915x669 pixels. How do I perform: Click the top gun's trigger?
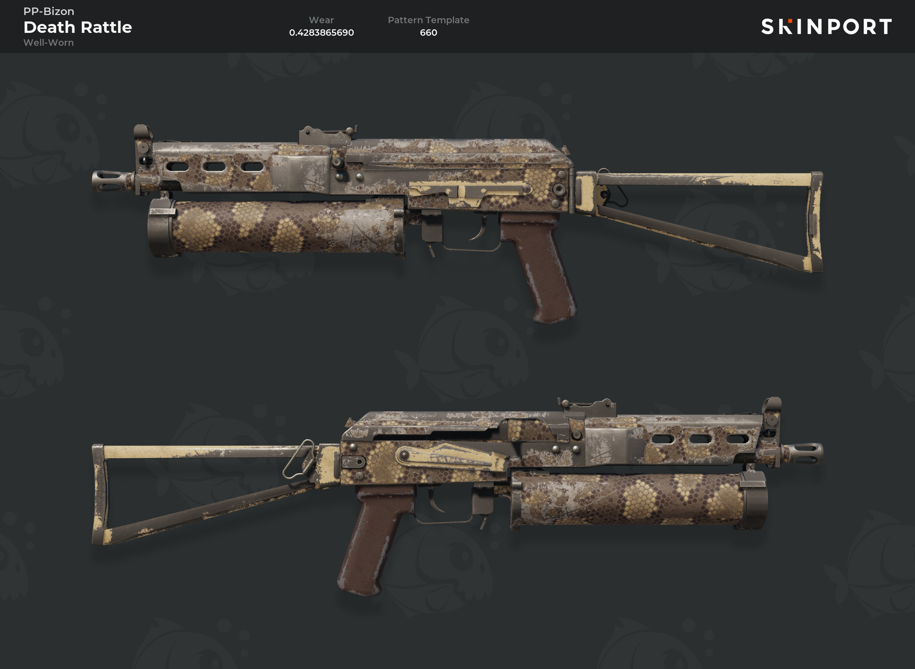(480, 229)
